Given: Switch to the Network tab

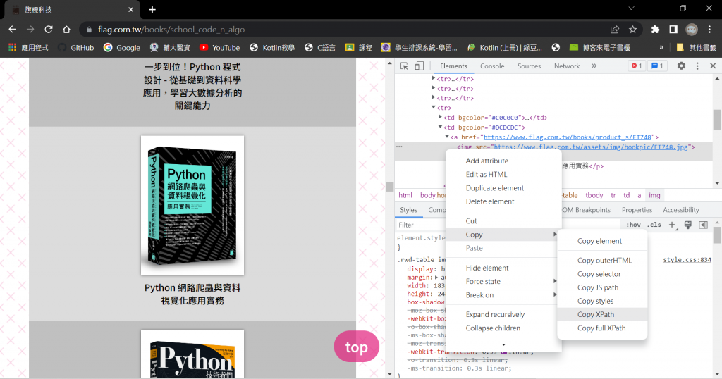Looking at the screenshot, I should [x=567, y=66].
